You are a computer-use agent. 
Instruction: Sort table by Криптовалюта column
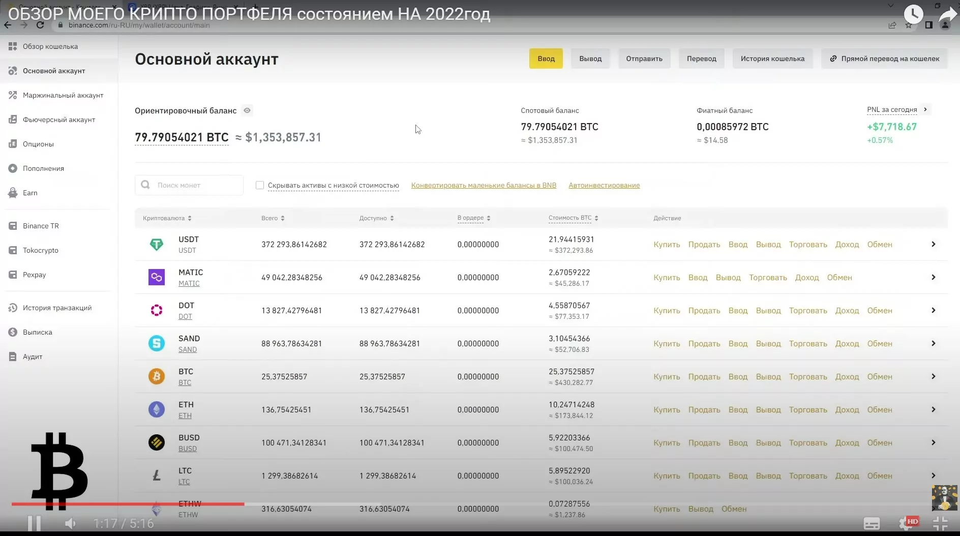(x=167, y=218)
